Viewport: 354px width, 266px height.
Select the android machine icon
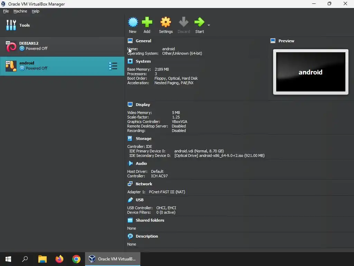click(11, 66)
